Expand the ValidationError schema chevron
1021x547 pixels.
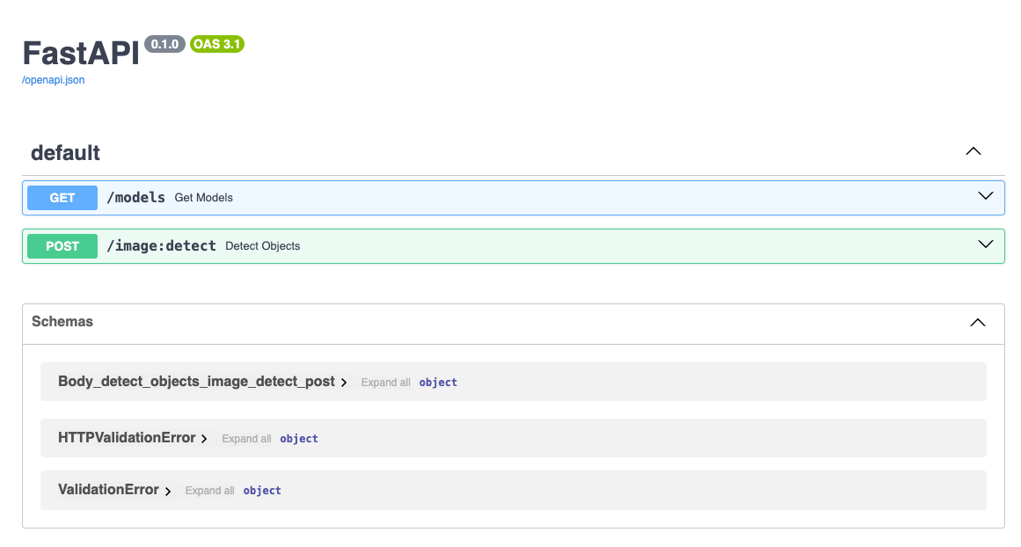click(x=168, y=491)
